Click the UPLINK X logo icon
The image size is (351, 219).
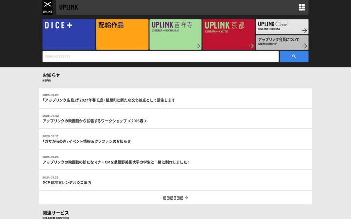[x=47, y=7]
